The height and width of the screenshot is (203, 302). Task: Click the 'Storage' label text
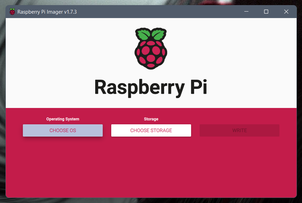tap(151, 119)
